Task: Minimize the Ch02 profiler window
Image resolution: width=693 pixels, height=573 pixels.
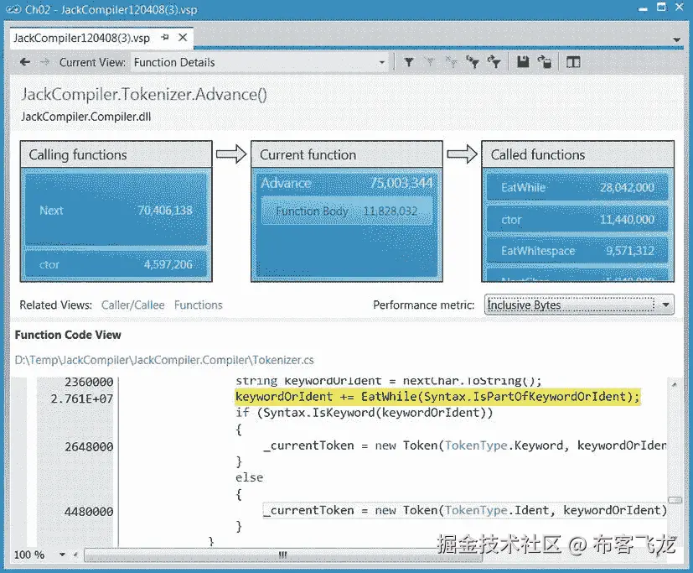Action: pos(643,8)
